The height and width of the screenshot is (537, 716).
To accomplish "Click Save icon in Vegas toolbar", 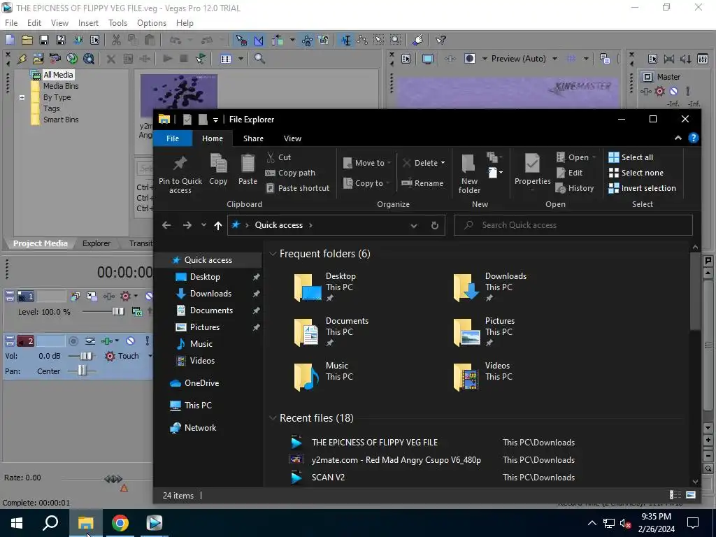I will (x=43, y=40).
